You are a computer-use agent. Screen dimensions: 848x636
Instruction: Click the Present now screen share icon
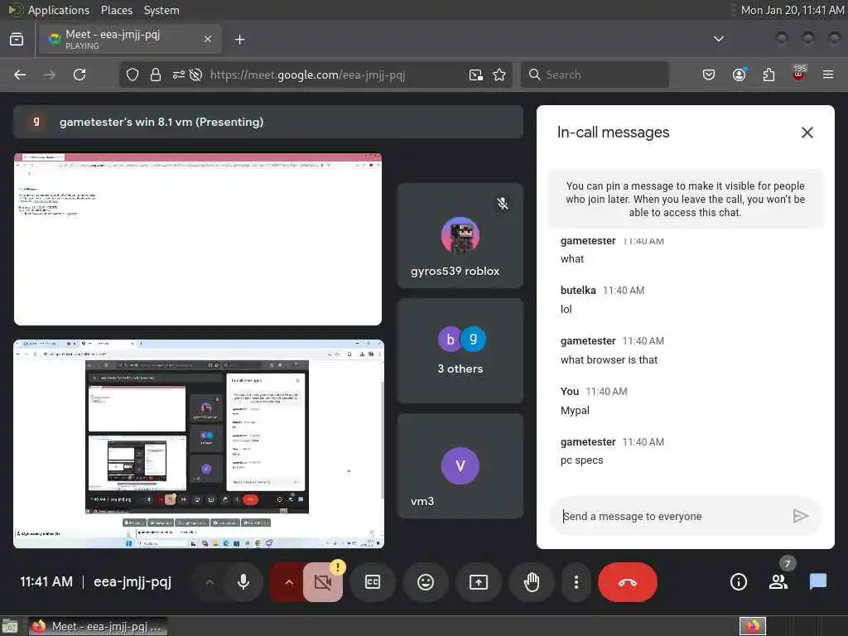(x=479, y=582)
